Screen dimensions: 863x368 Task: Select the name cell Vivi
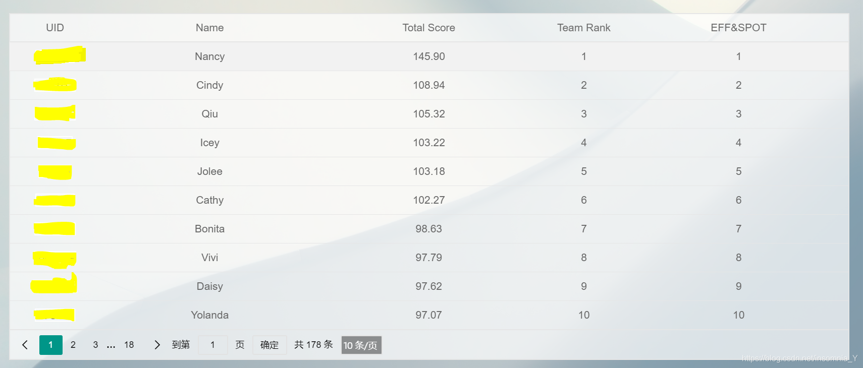(210, 258)
